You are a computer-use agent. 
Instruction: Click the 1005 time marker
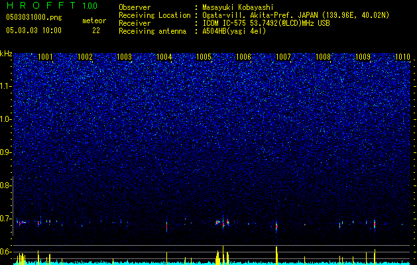click(x=204, y=57)
